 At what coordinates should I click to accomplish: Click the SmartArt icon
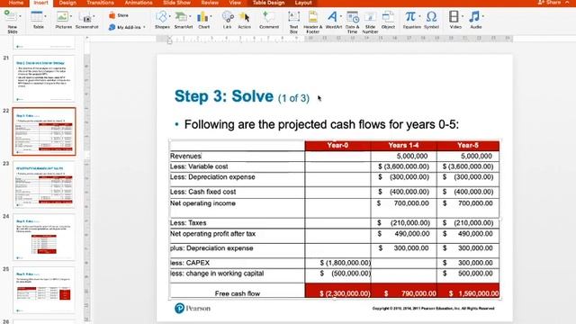(x=181, y=17)
